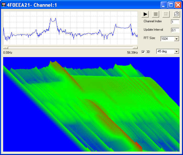The height and width of the screenshot is (155, 183).
Task: Click the Update Interval input field
Action: pos(175,30)
